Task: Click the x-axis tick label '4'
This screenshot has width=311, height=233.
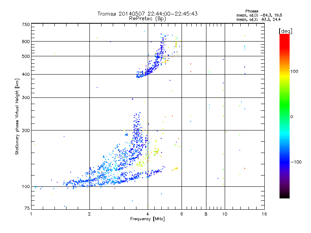Action: (148, 214)
